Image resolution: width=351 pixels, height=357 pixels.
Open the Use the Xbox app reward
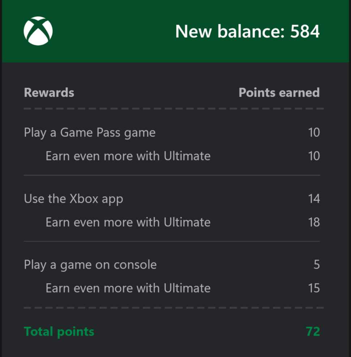74,199
